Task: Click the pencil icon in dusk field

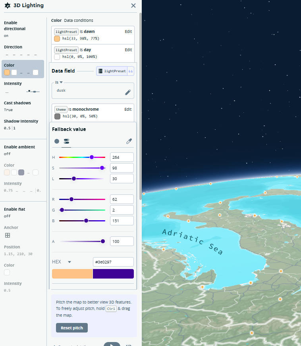Action: click(127, 92)
